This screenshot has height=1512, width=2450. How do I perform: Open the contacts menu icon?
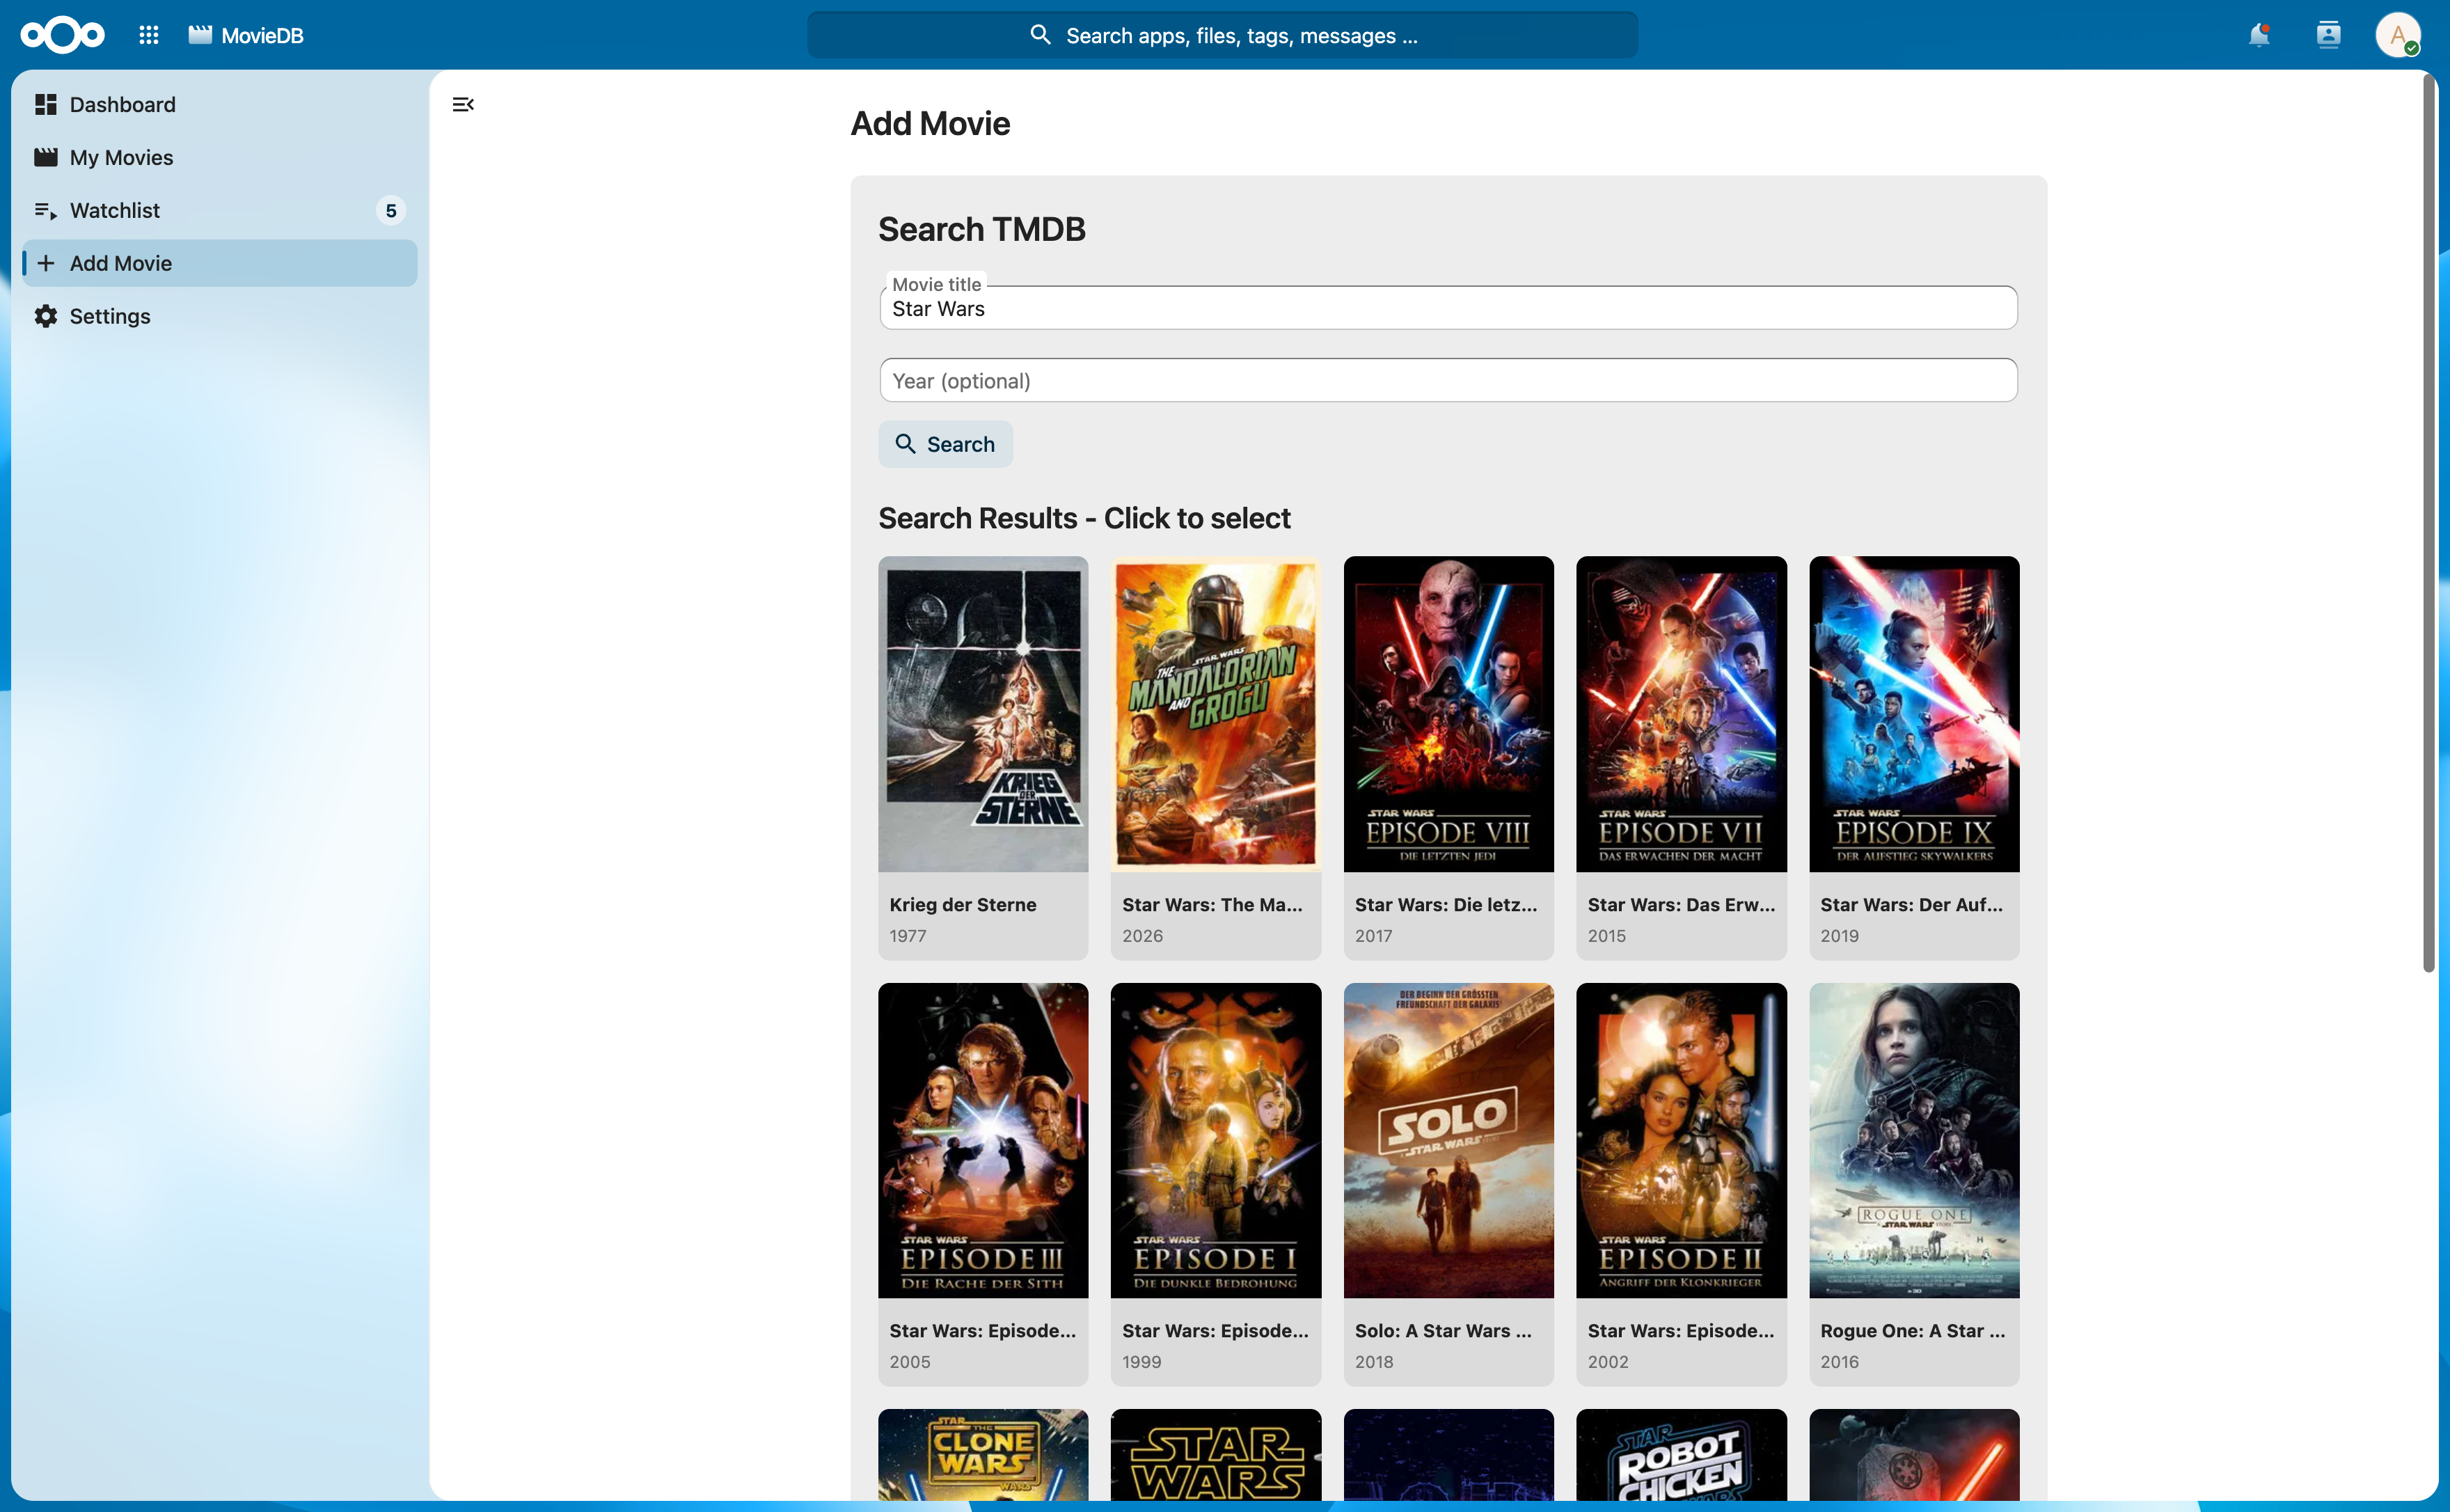(x=2328, y=35)
